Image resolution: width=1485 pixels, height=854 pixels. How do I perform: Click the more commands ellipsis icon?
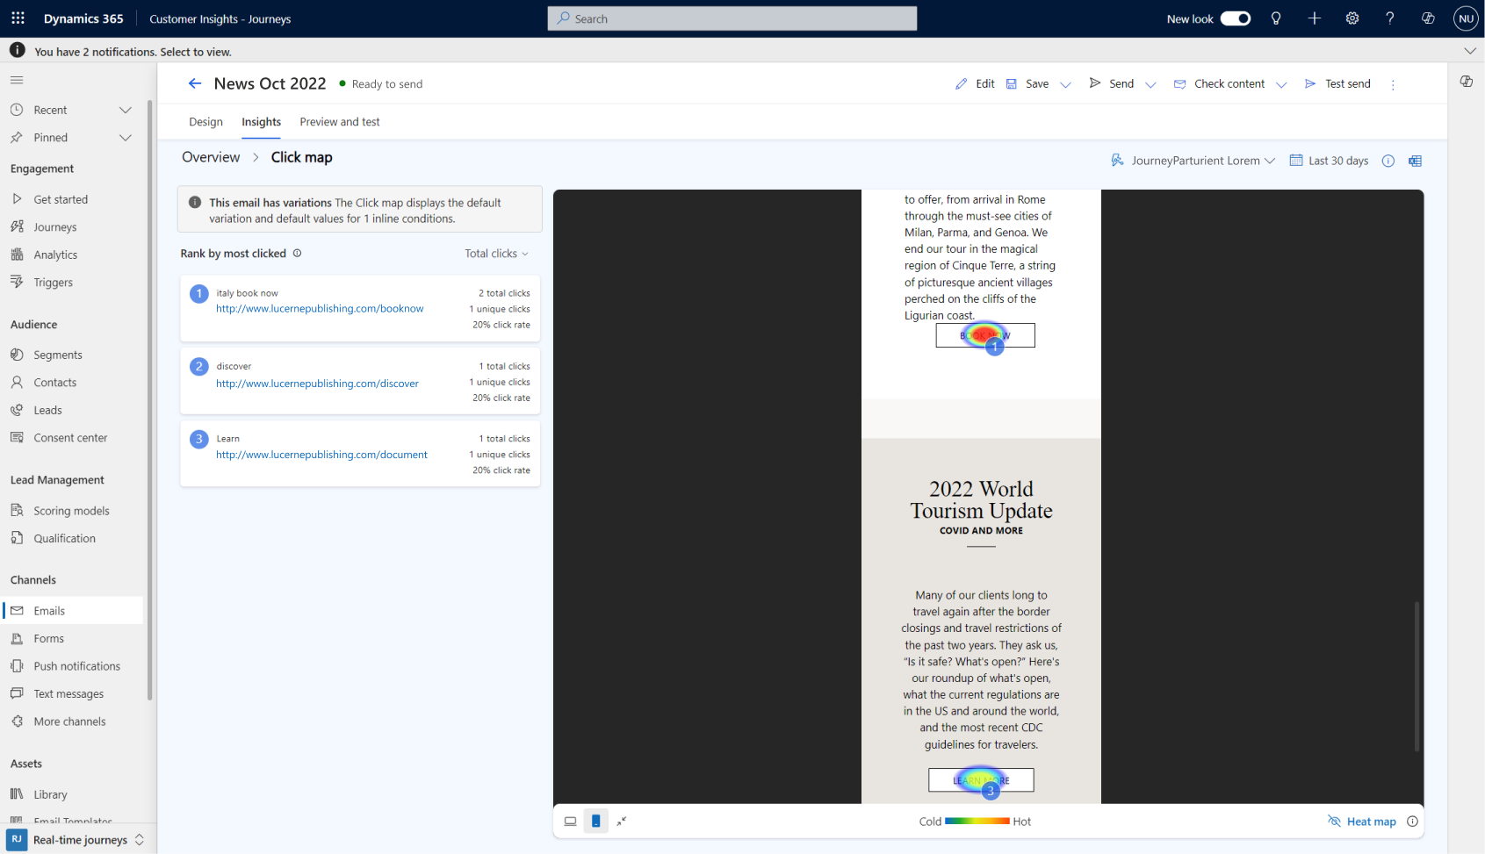(1393, 84)
